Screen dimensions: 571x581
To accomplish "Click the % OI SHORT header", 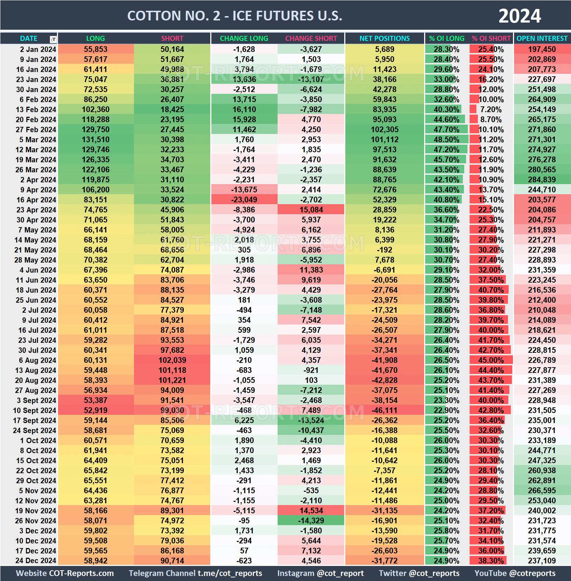I will pos(491,38).
